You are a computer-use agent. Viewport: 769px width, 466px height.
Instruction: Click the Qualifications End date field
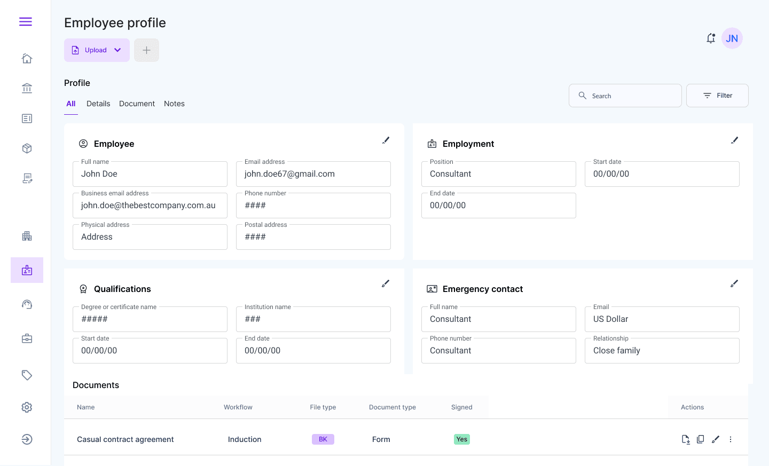click(313, 351)
